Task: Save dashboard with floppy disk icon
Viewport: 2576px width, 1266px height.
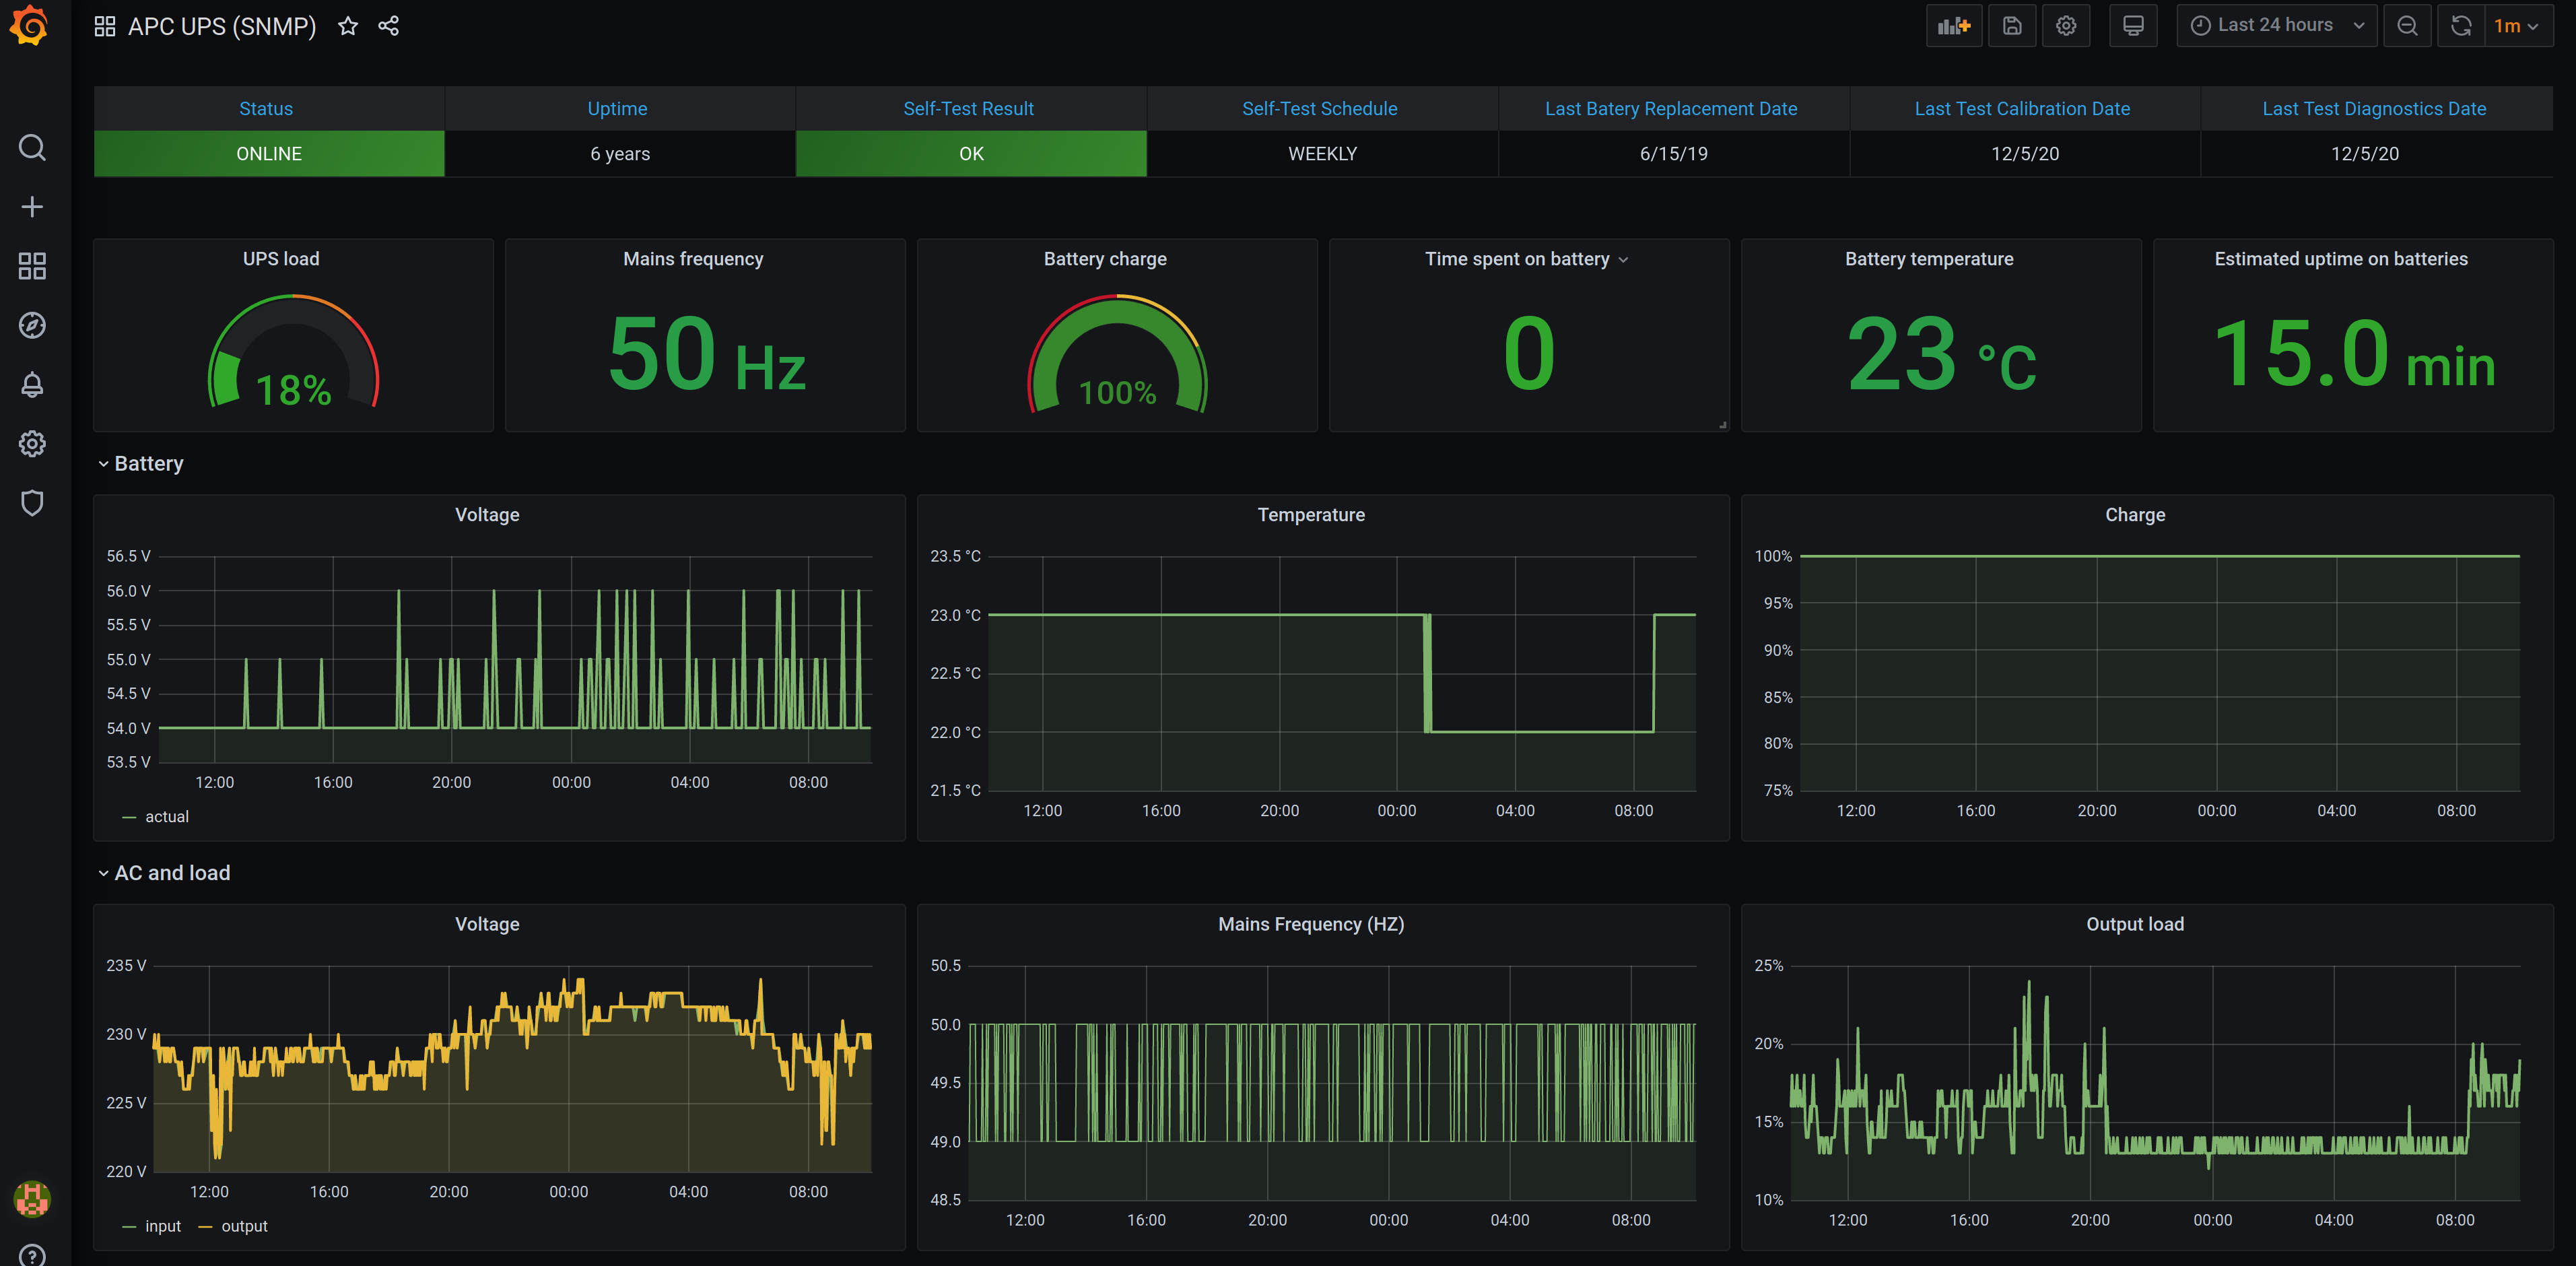Action: (x=2011, y=26)
